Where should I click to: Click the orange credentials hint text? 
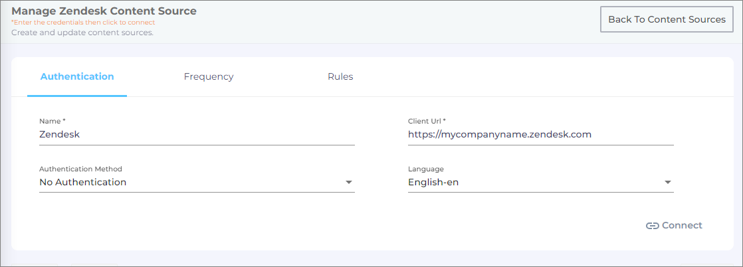(83, 23)
